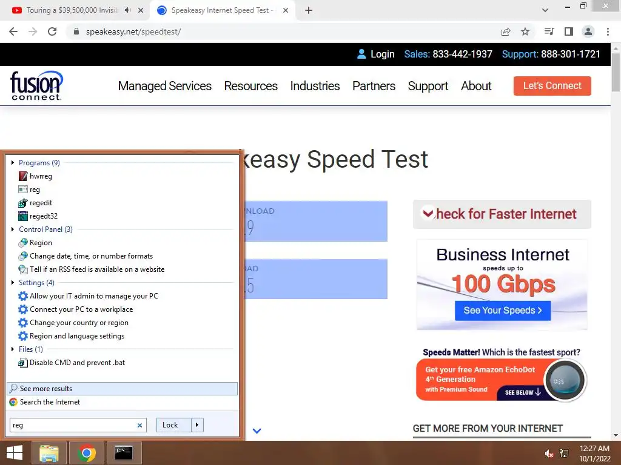Go back in Chrome
Screen dimensions: 621x465
click(13, 31)
